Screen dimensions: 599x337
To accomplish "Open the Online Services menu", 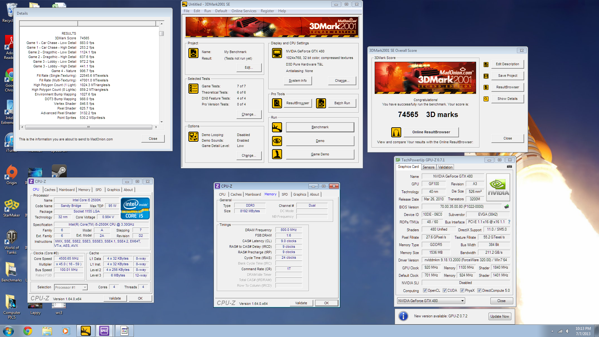I will point(244,11).
